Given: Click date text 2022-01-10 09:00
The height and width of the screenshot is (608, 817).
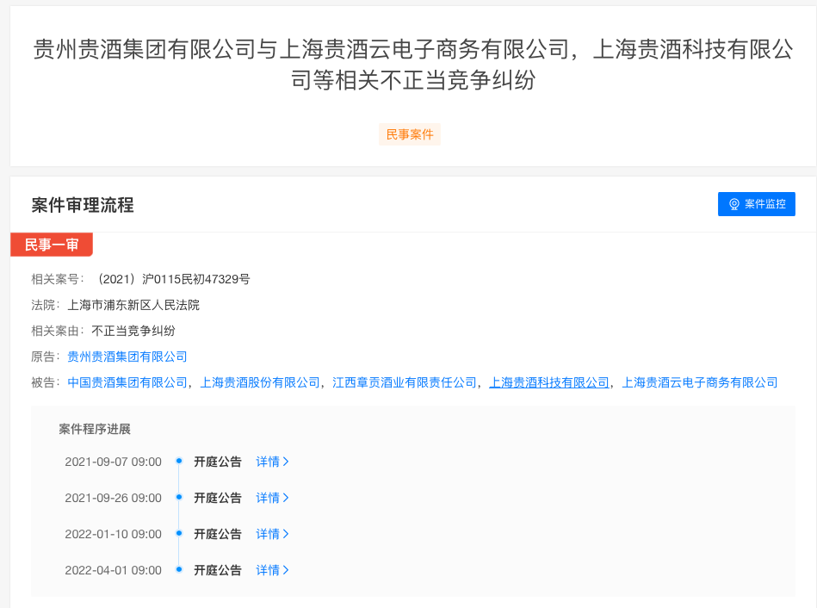Looking at the screenshot, I should [113, 534].
